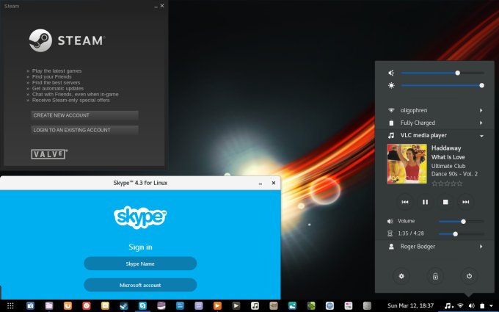Open the Skype icon in the taskbar
The image size is (499, 312).
point(142,305)
